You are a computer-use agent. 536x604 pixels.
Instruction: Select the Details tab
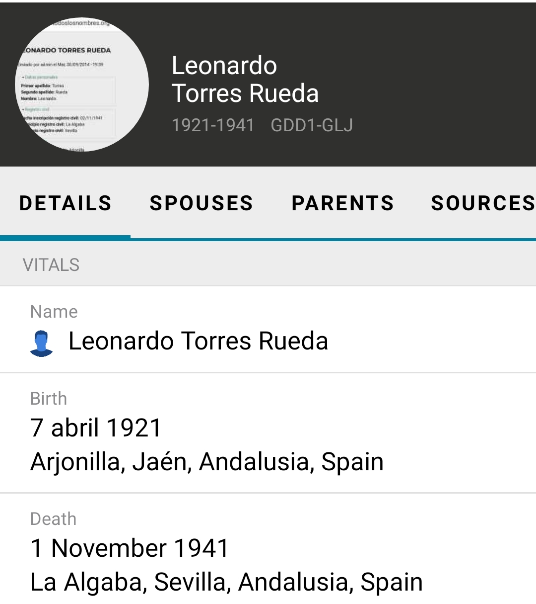pyautogui.click(x=66, y=203)
